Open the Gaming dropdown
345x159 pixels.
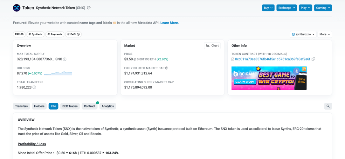click(x=323, y=8)
